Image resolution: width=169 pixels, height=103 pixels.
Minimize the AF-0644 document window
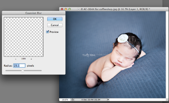(x=66, y=9)
